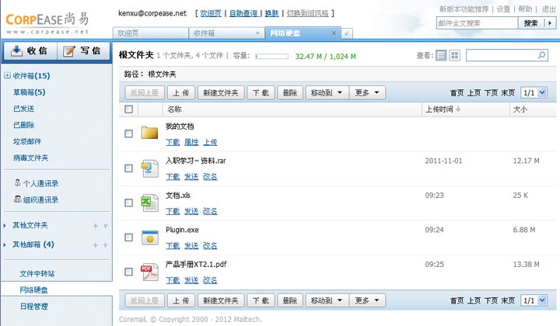Click the 文档.xls spreadsheet icon
The height and width of the screenshot is (326, 560).
[149, 203]
